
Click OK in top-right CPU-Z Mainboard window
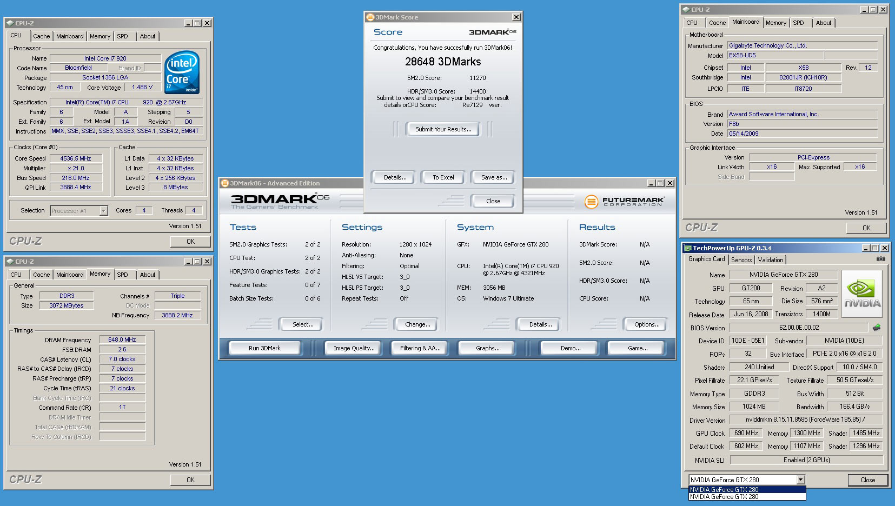866,228
